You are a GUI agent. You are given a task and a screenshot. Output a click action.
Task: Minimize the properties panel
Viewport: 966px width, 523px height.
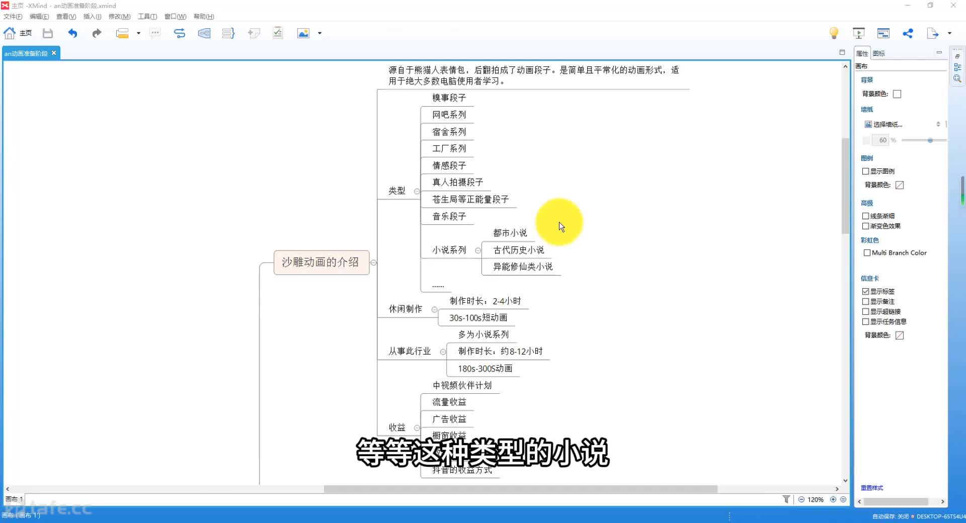click(x=939, y=52)
